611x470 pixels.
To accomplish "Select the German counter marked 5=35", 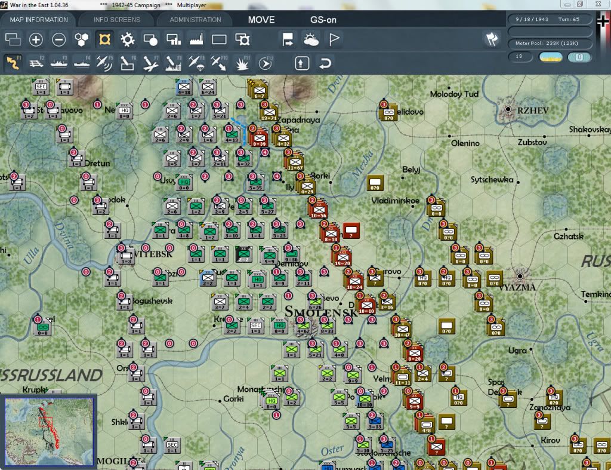I will 255,182.
